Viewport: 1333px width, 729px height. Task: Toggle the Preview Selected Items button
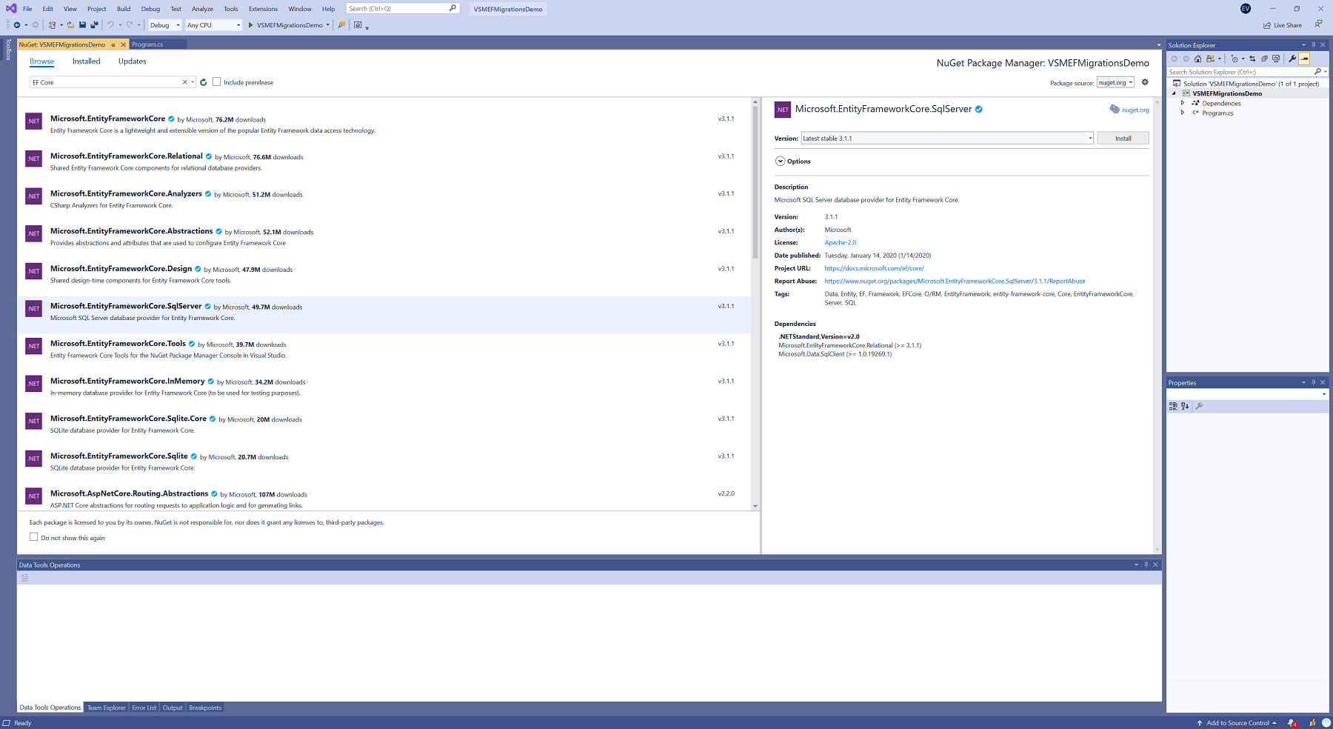tap(1305, 59)
